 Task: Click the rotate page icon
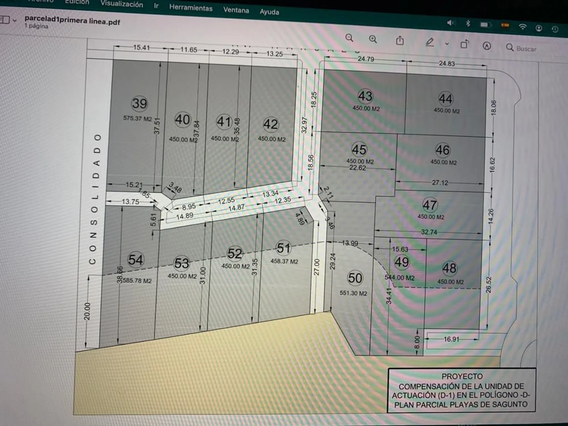tap(464, 44)
